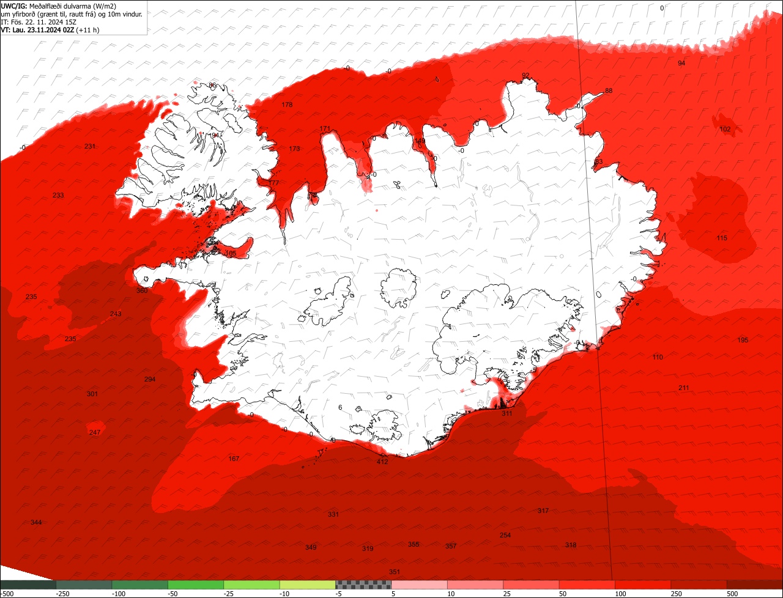The image size is (783, 598).
Task: Click the map value 94
Action: pyautogui.click(x=681, y=63)
